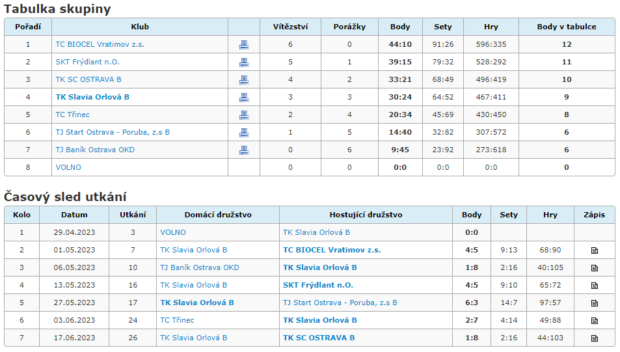This screenshot has height=352, width=620.
Task: Select score 30:24 in standings table
Action: coord(400,97)
